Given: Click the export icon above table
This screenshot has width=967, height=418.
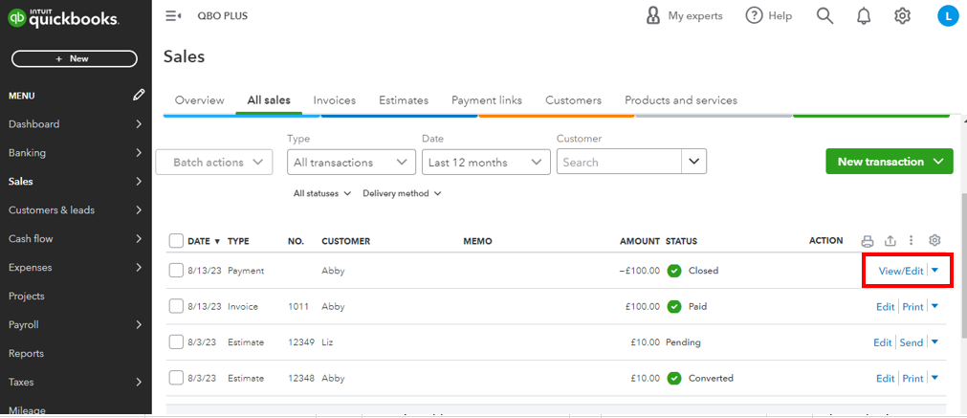Looking at the screenshot, I should 890,241.
